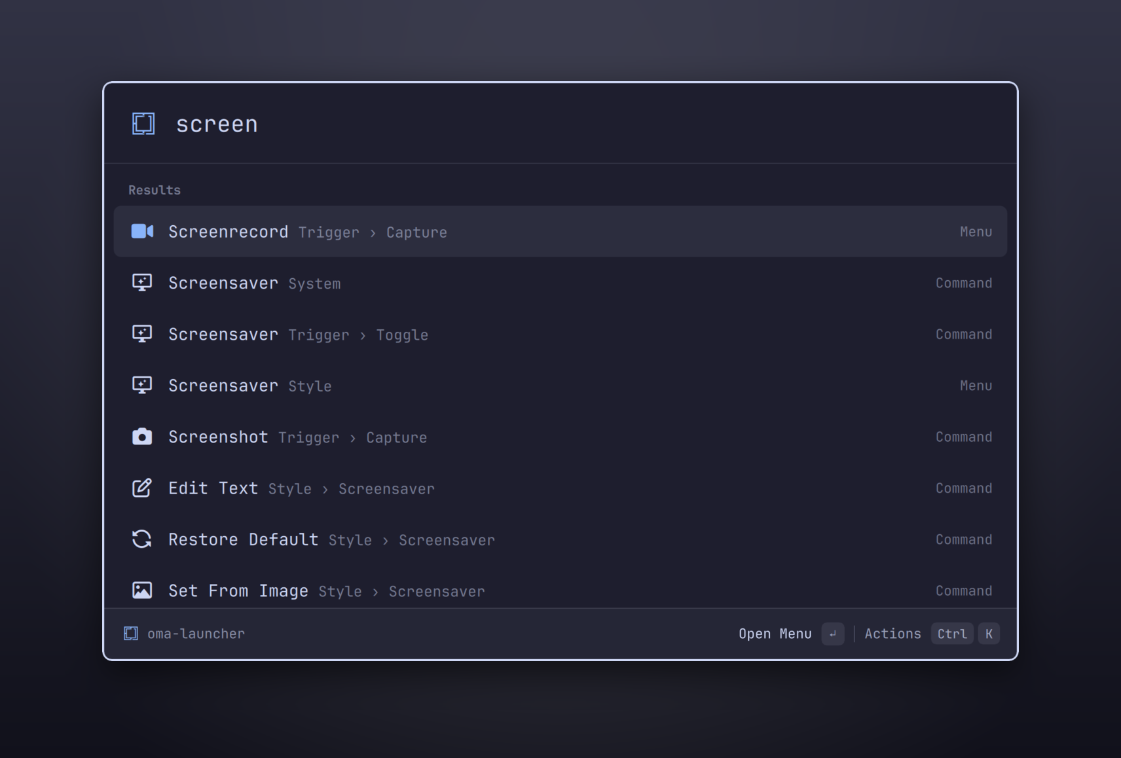Click the 'System' subtitle beside Screensaver
The image size is (1121, 758).
point(314,284)
